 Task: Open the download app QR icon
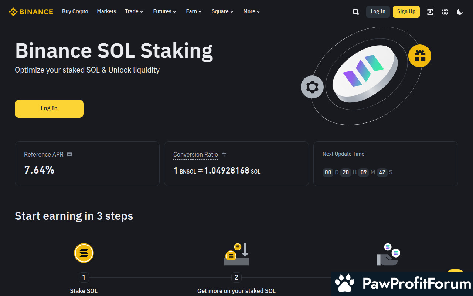pos(430,12)
